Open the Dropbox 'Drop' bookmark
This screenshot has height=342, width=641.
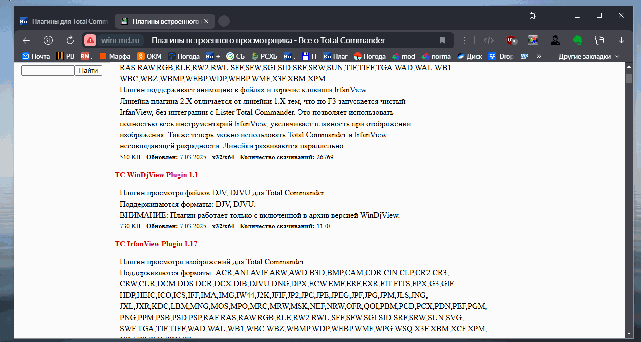(x=502, y=56)
